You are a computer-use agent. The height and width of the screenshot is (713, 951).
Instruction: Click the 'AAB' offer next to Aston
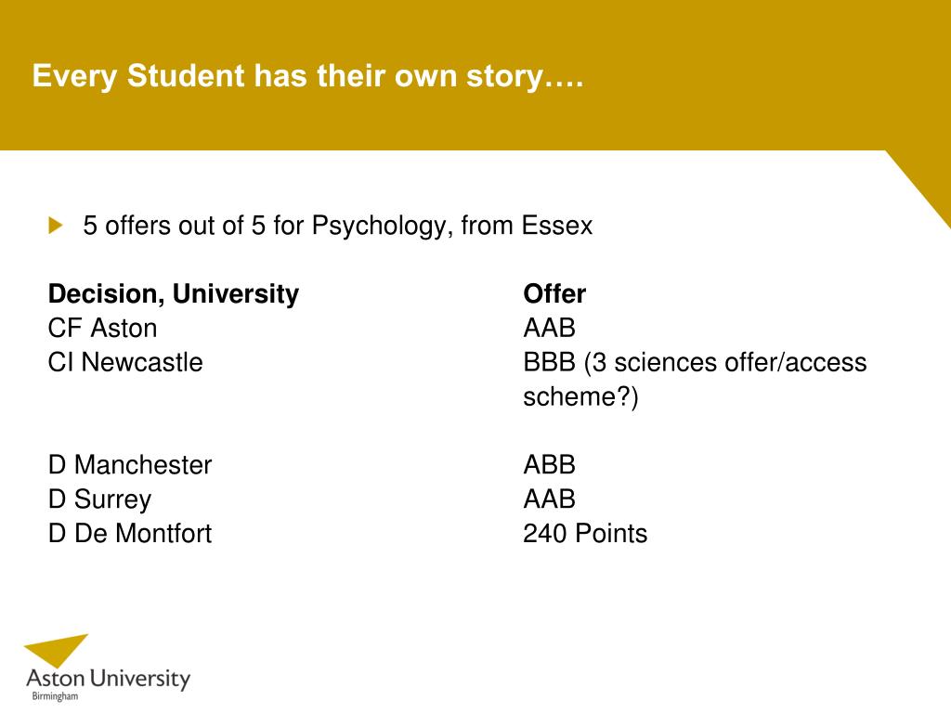pyautogui.click(x=549, y=328)
